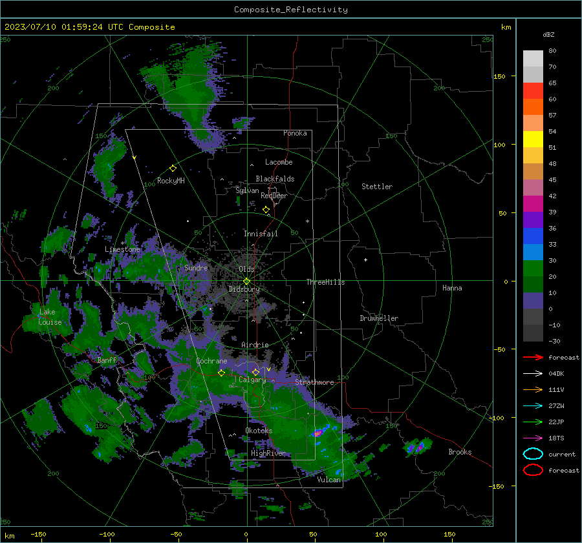Screen dimensions: 582x543
Task: Click the white 04DK arrow in legend
Action: [533, 374]
